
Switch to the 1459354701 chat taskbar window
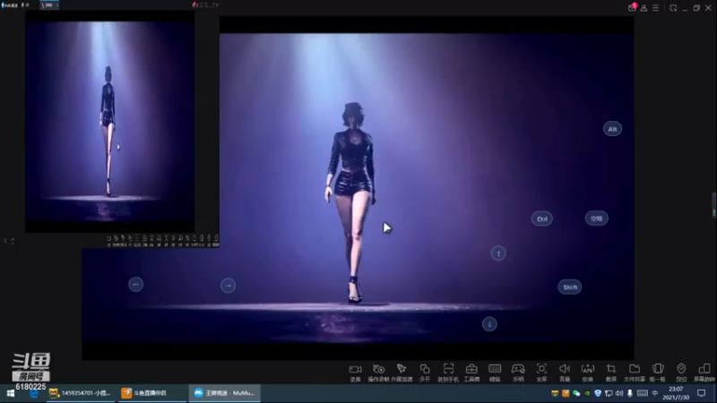click(82, 393)
